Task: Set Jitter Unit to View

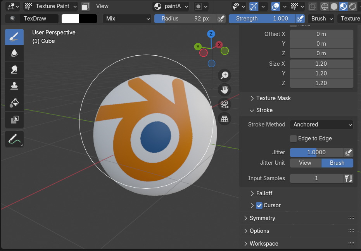Action: pyautogui.click(x=305, y=163)
